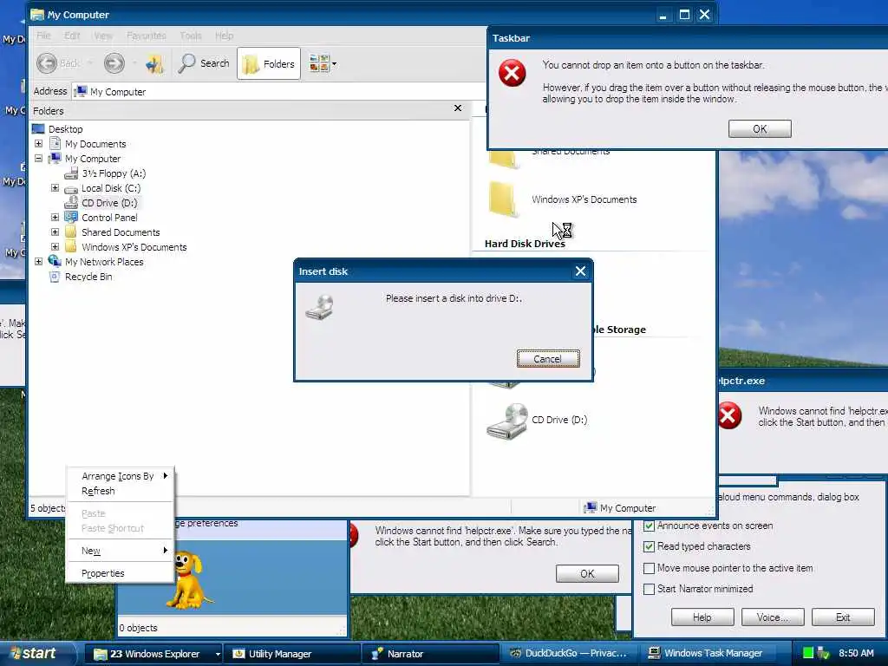Expand My Documents tree node

pyautogui.click(x=38, y=144)
